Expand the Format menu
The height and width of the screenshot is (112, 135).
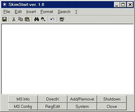pos(47,12)
